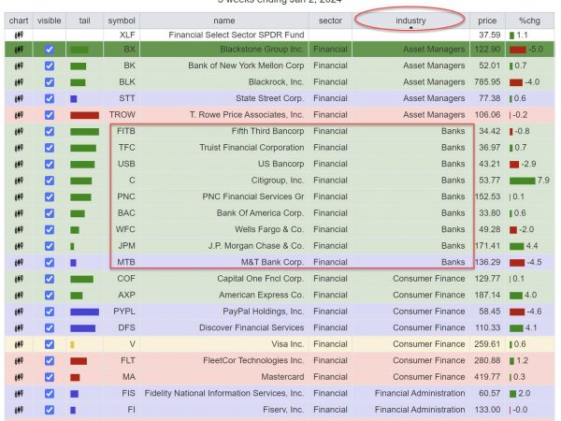561x421 pixels.
Task: Open chart icon for JPM row
Action: [x=19, y=246]
